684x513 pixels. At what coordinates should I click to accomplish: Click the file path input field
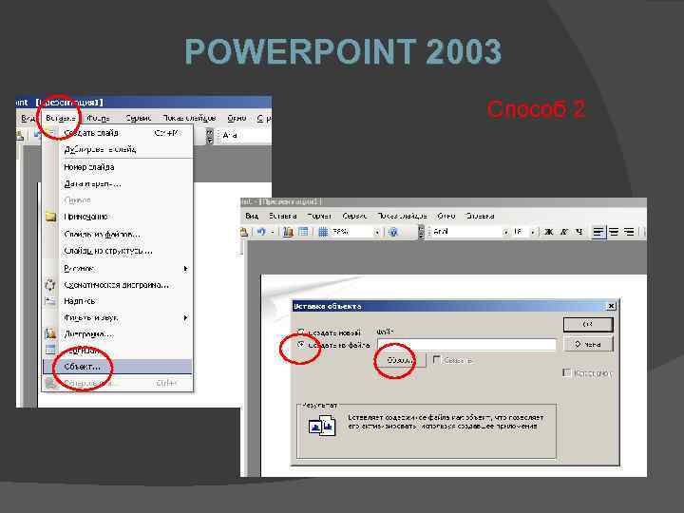(466, 345)
